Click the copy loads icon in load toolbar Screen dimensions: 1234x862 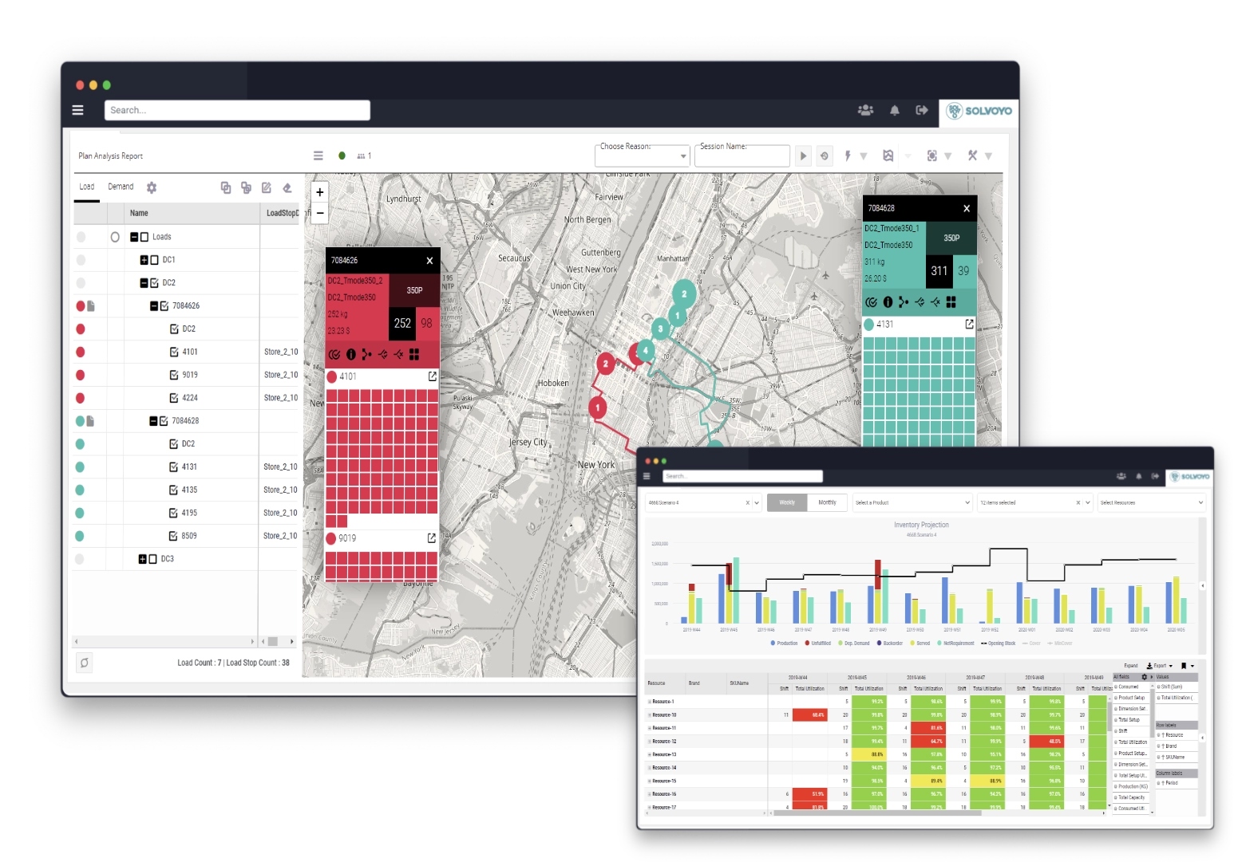click(226, 187)
